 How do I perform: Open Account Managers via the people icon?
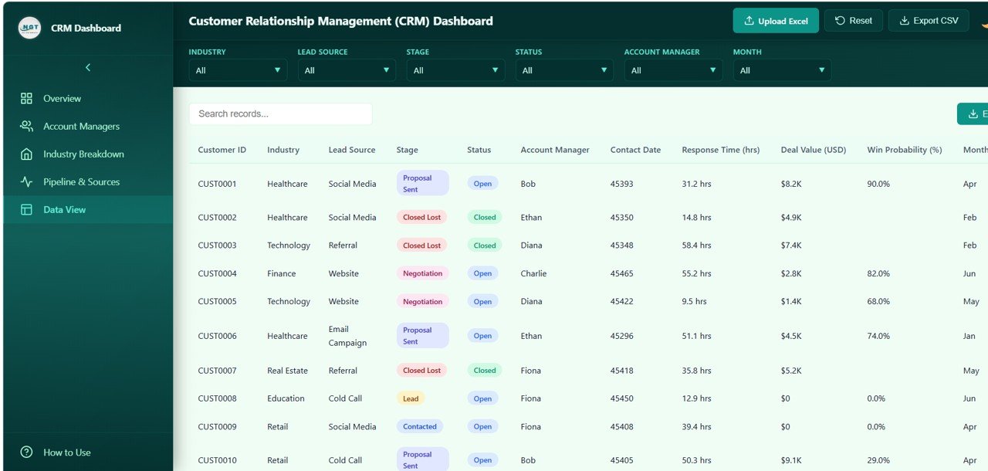[x=27, y=126]
